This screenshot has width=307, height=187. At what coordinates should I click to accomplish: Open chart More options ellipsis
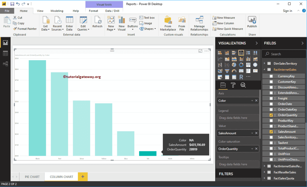(207, 51)
